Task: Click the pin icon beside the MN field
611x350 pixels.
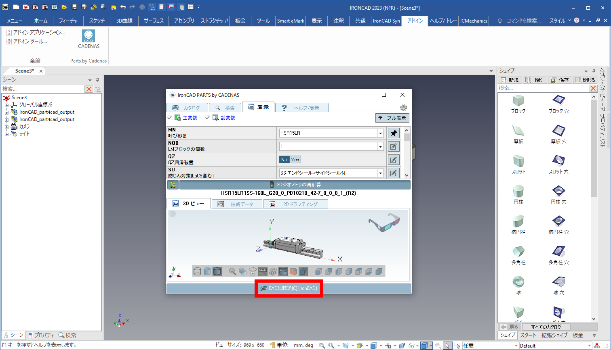Action: (x=394, y=133)
